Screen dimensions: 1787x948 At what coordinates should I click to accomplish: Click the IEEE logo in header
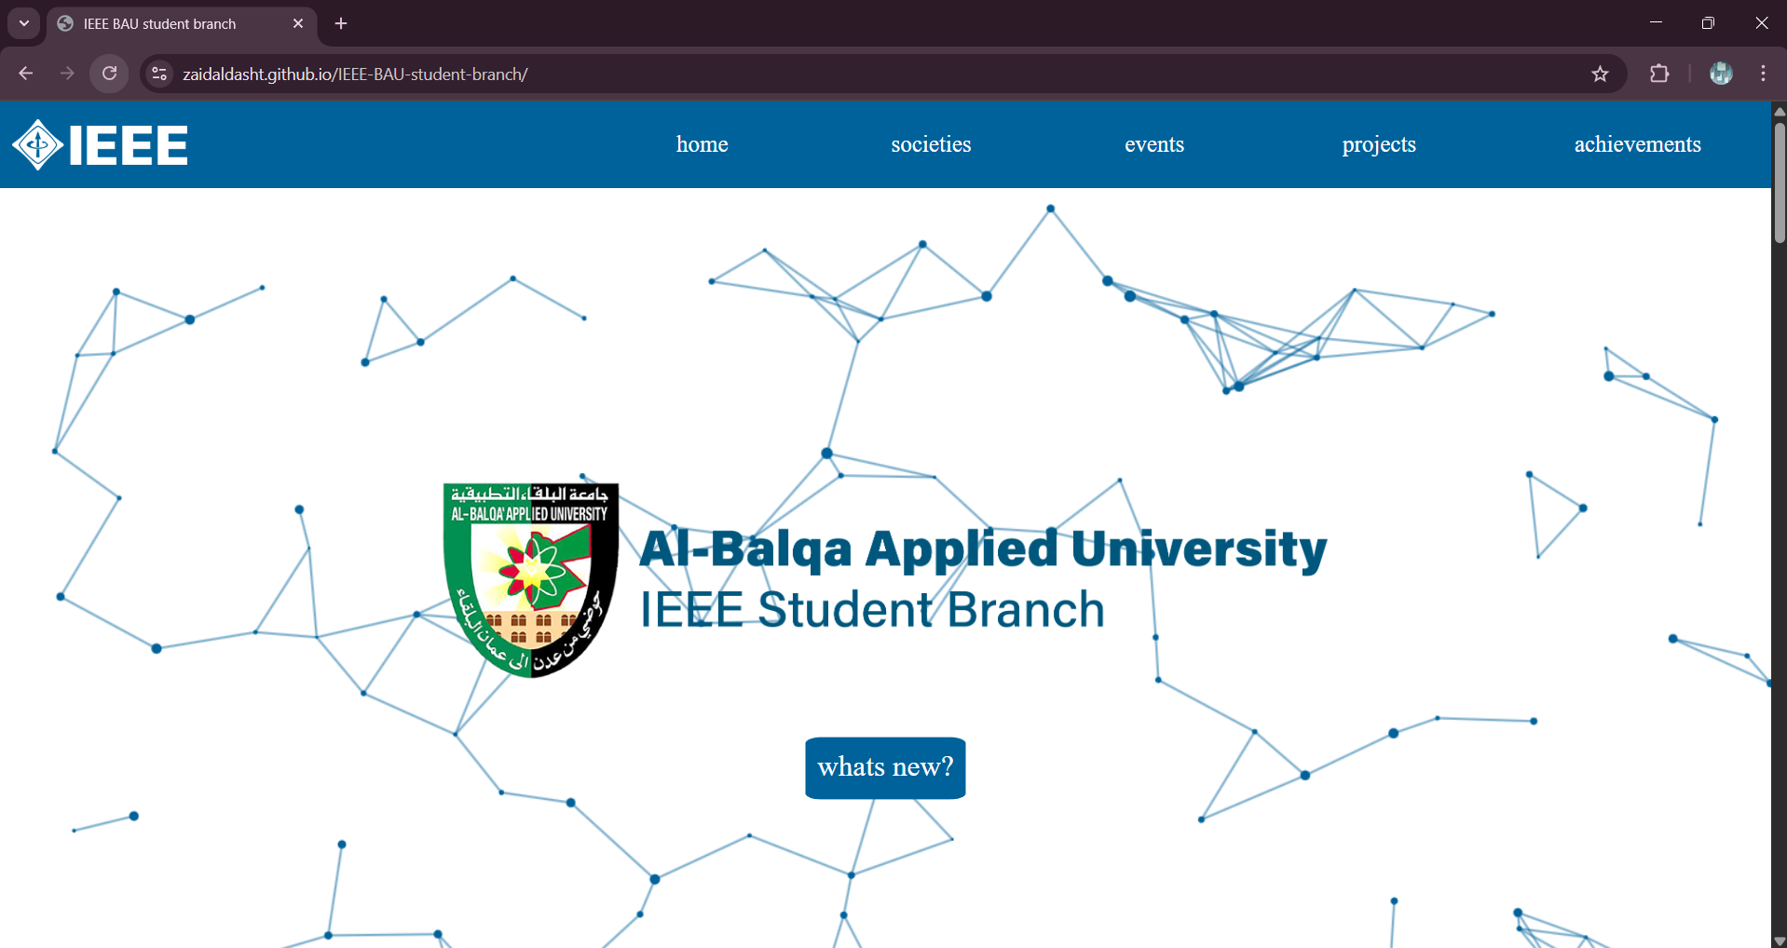click(x=101, y=145)
